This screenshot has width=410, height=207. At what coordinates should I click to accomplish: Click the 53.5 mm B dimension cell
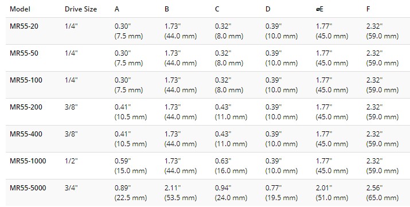pos(181,193)
